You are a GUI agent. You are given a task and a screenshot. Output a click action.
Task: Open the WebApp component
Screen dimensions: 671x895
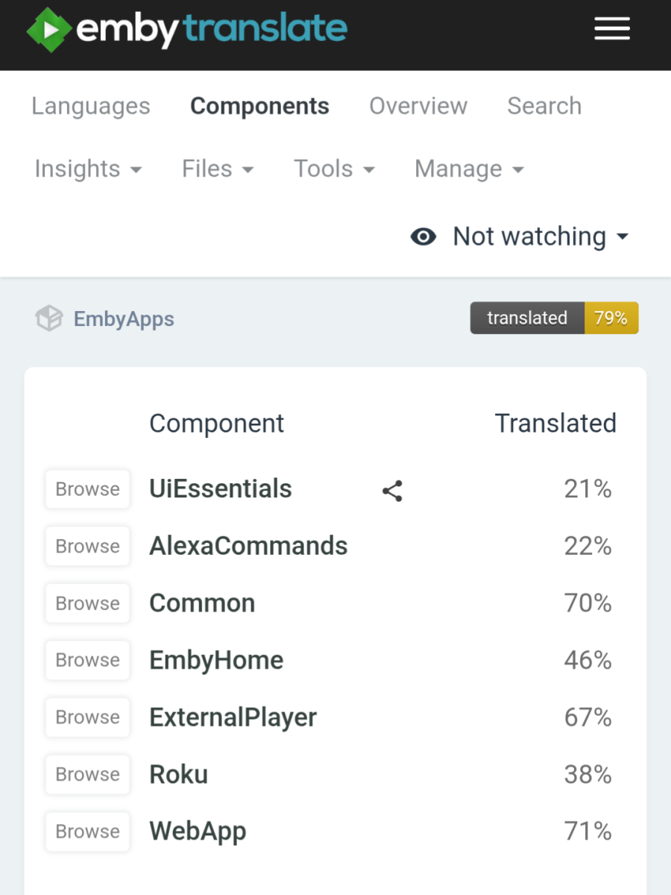point(197,831)
